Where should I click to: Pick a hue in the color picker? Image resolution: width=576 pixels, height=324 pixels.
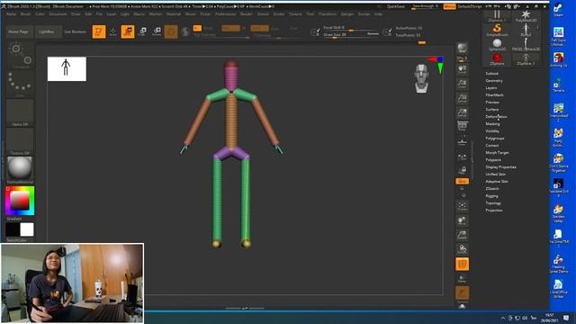click(x=20, y=201)
